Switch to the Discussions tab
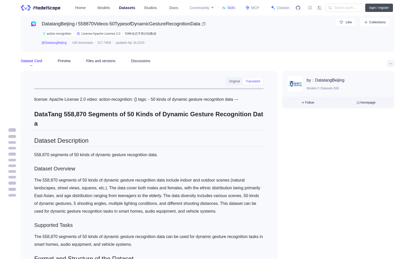Image resolution: width=415 pixels, height=259 pixels. tap(141, 61)
